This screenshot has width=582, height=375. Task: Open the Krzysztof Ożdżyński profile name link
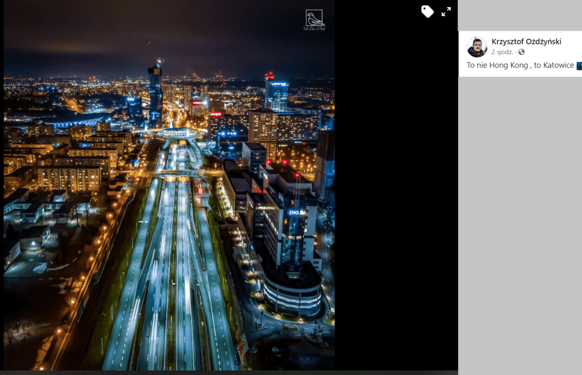click(526, 42)
